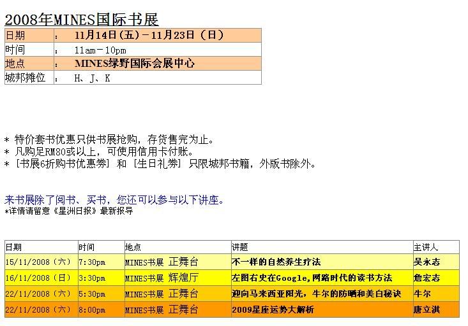
Task: Click the RM80 credit card payment note
Action: 99,152
